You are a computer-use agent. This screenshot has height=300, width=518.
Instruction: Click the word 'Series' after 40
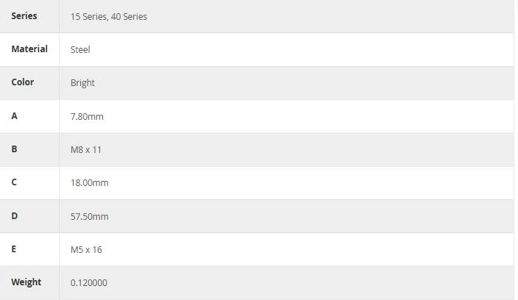click(135, 16)
